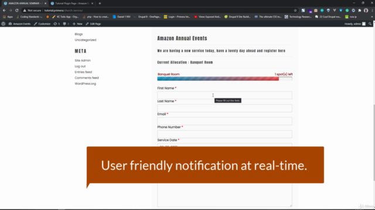Open the Drupal 8 Site Building bookmark
Image resolution: width=375 pixels, height=210 pixels.
[x=237, y=17]
